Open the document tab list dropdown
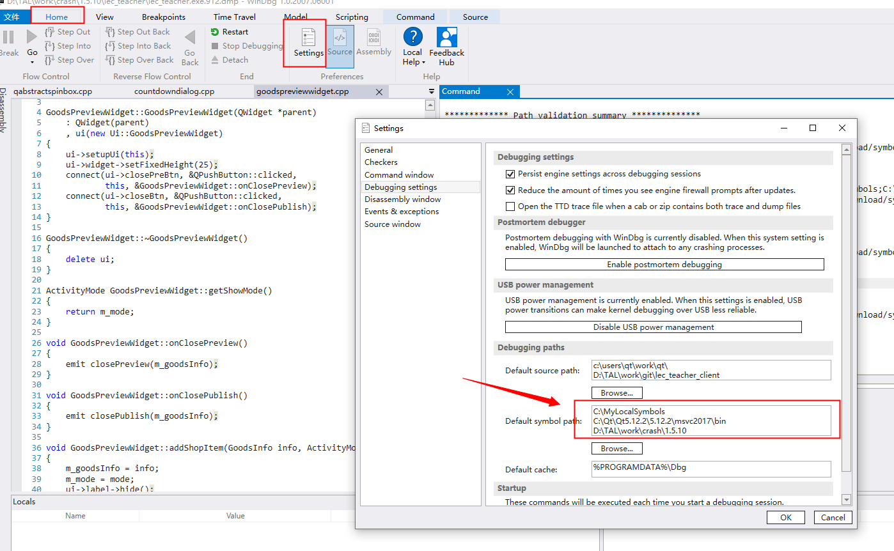This screenshot has width=894, height=551. point(431,92)
